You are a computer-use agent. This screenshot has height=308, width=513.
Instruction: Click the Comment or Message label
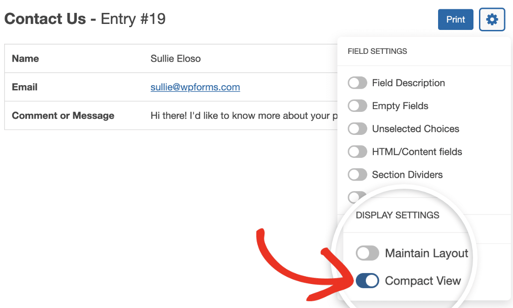[x=63, y=116]
